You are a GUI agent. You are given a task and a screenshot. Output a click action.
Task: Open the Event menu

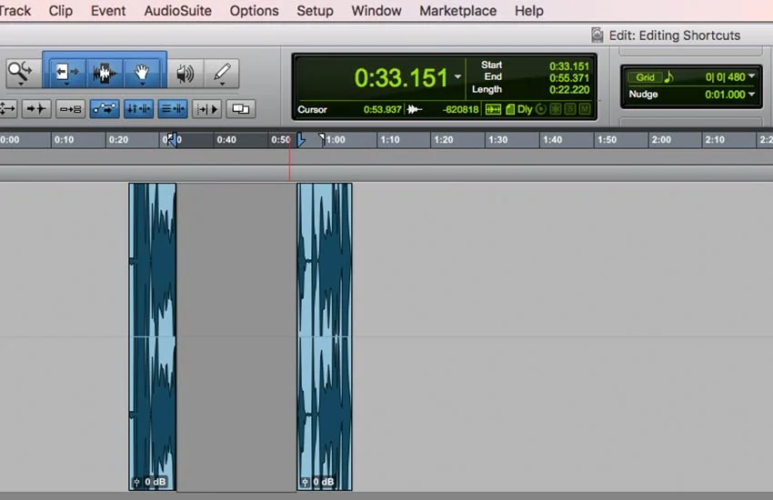tap(108, 10)
